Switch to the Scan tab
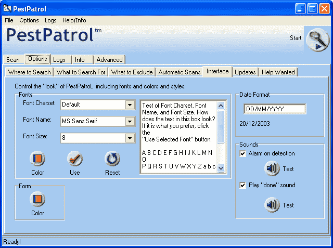Screen dimensions: 333x248 pos(13,60)
